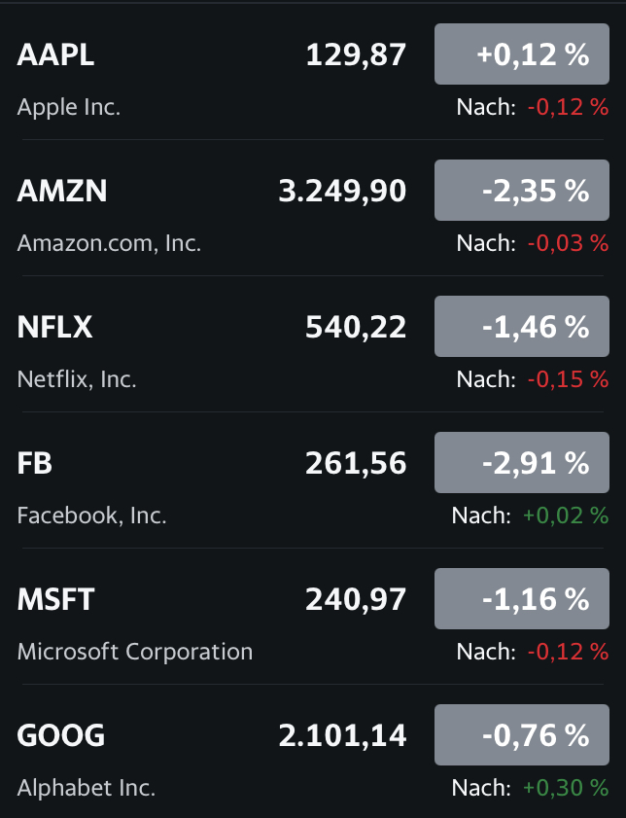
Task: Tap the GOOG -0,76 % badge
Action: click(521, 736)
